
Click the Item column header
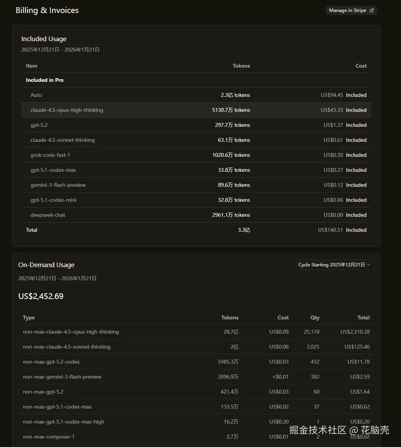pos(32,66)
